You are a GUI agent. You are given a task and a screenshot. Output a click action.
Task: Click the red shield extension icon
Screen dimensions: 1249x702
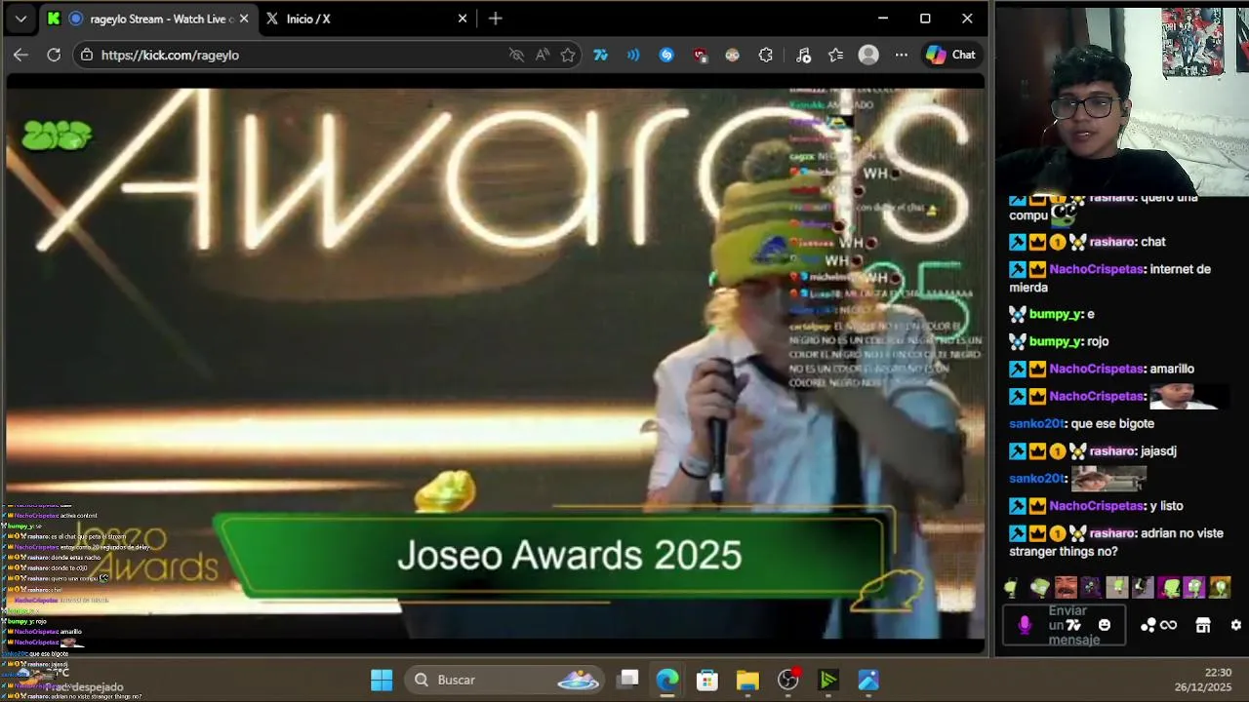coord(700,55)
